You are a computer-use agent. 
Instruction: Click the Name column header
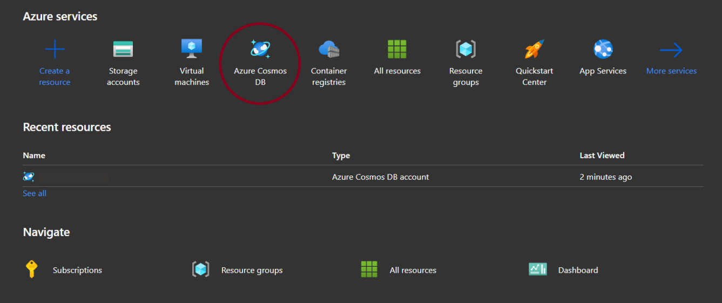[34, 156]
